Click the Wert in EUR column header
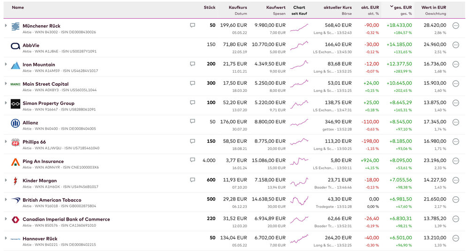Screen dimensions: 469x252 click(x=433, y=7)
